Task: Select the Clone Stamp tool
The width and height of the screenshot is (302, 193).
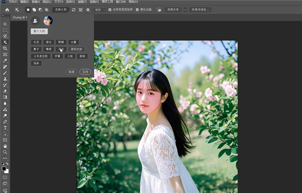Action: coord(5,79)
